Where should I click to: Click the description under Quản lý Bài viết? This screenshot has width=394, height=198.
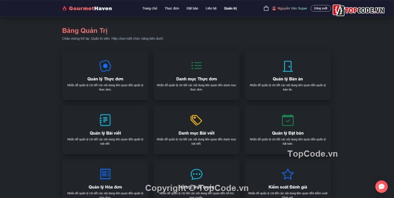pyautogui.click(x=105, y=141)
